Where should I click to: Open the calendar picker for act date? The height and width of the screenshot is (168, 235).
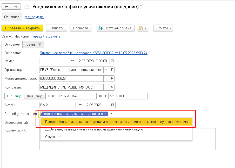[112, 105]
